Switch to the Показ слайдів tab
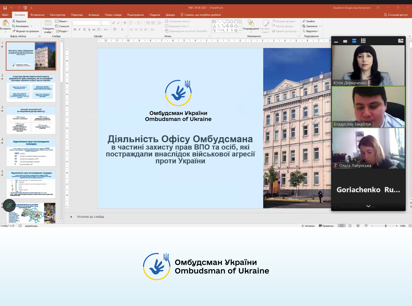This screenshot has width=412, height=306. click(113, 15)
